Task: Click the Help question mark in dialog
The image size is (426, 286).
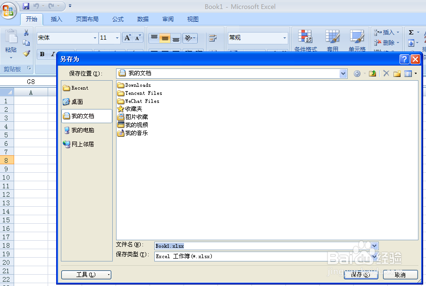Action: click(x=404, y=59)
